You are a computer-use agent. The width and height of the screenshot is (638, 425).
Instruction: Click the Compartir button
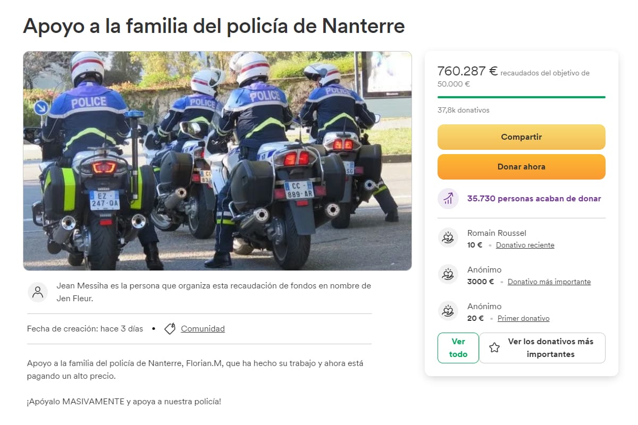521,137
